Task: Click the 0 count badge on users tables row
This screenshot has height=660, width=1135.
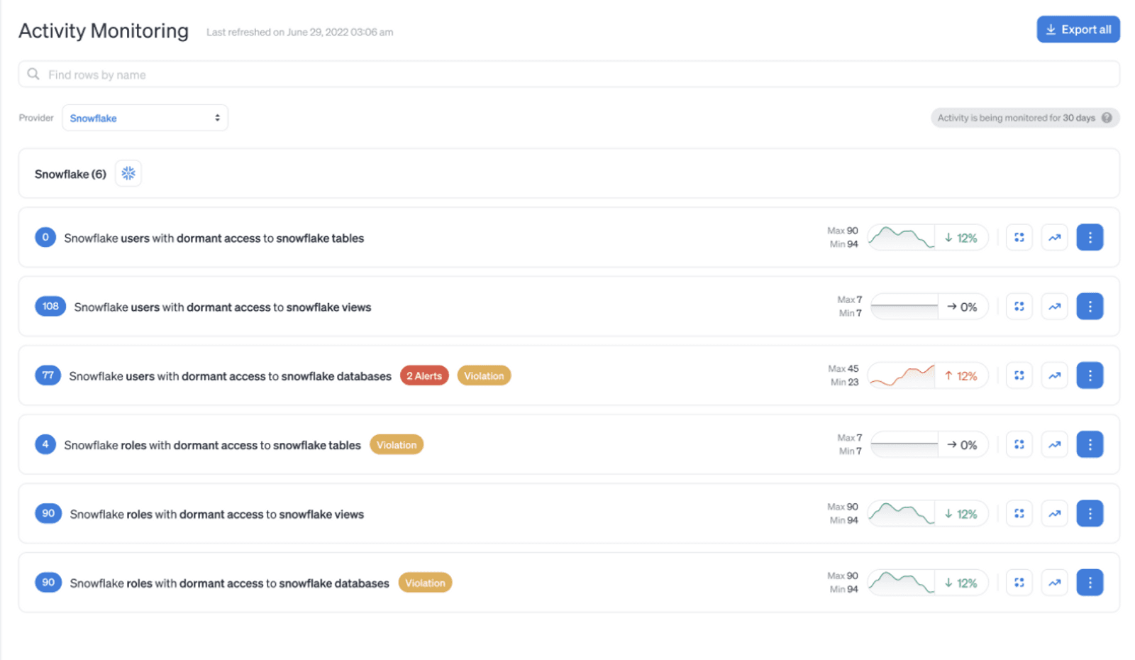Action: point(45,237)
